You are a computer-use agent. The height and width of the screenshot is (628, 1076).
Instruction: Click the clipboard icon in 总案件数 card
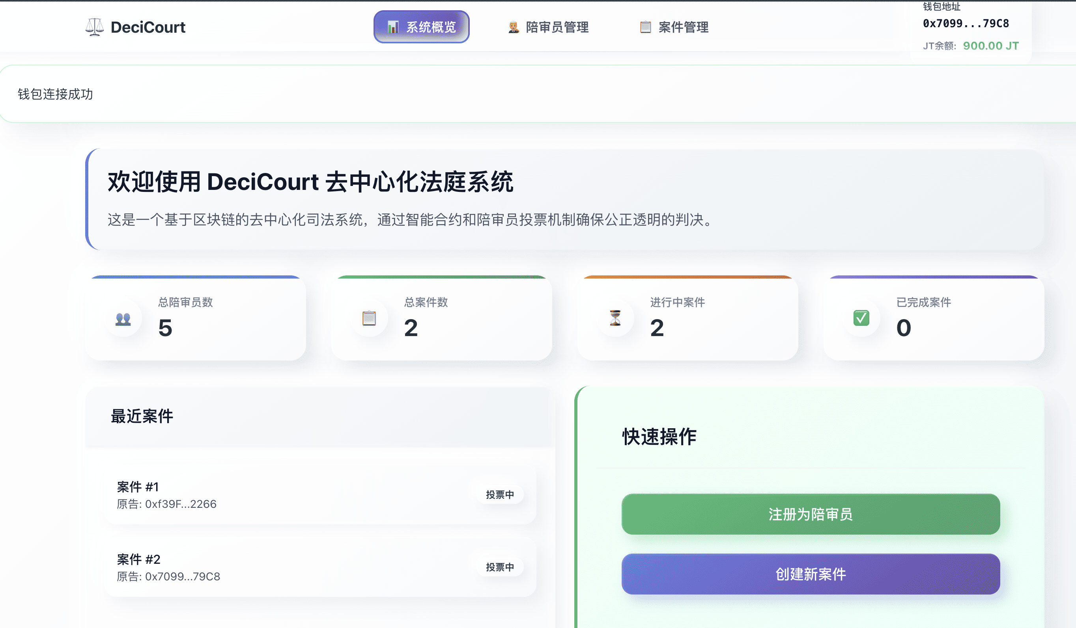coord(369,318)
